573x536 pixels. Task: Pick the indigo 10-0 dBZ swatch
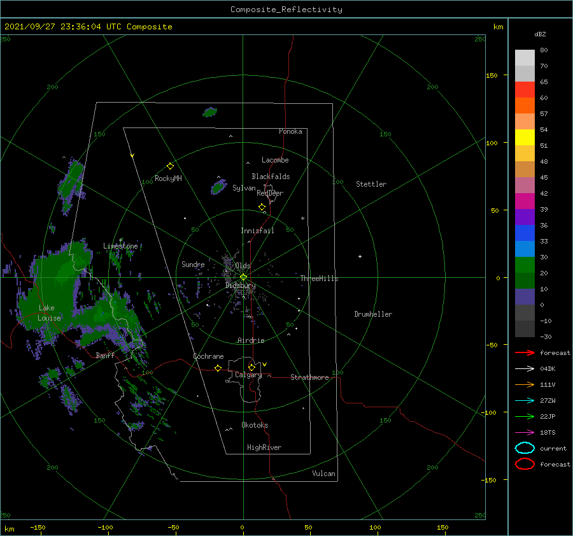point(525,297)
